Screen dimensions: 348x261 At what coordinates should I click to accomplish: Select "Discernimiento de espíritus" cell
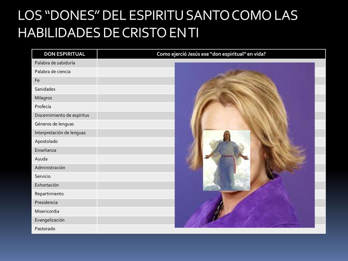(x=65, y=116)
